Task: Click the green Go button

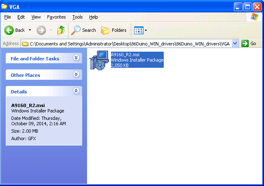Action: (249, 43)
